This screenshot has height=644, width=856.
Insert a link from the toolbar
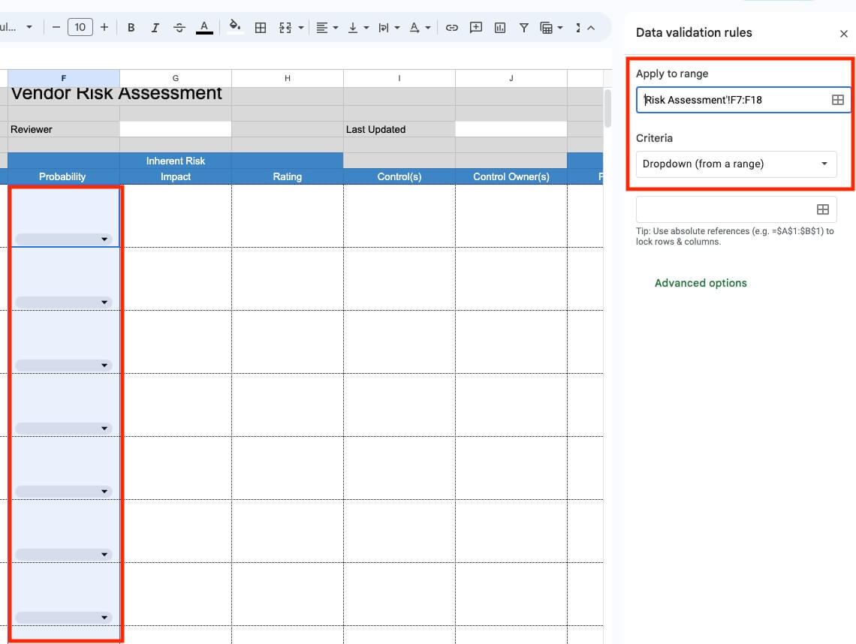pyautogui.click(x=451, y=27)
